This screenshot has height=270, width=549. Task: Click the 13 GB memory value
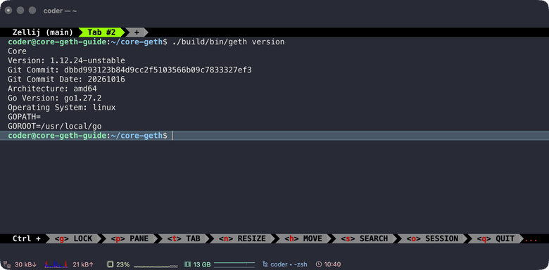202,264
